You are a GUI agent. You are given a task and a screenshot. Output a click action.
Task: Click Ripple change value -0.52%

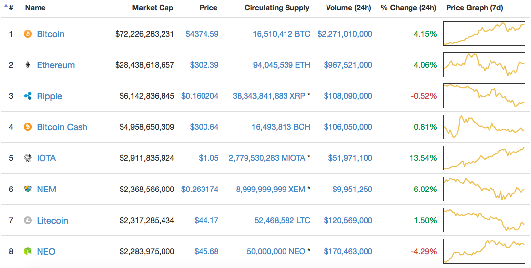click(424, 96)
